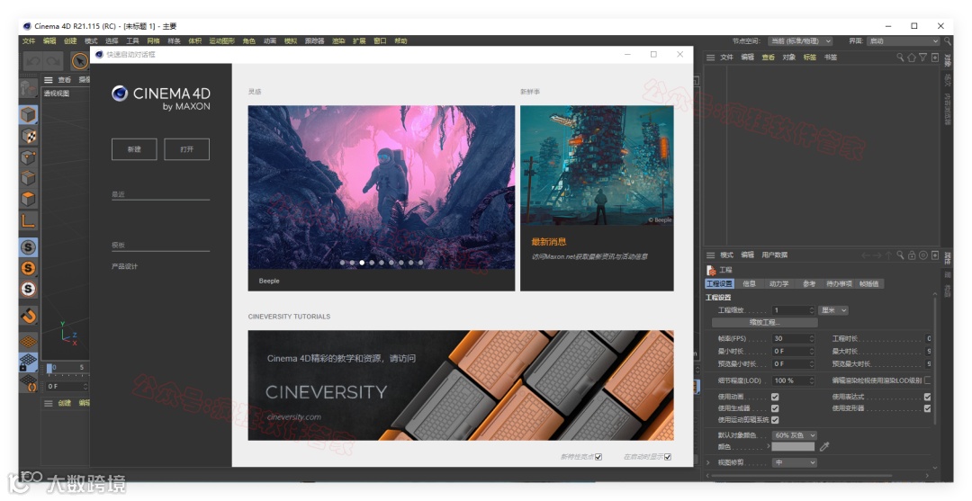Click the Cineversity tutorials banner
972x501 pixels.
tap(461, 385)
